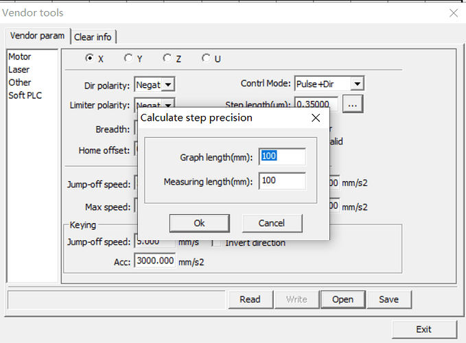Click the Save button

(x=389, y=299)
